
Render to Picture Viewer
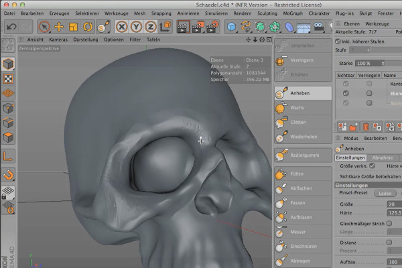(198, 27)
